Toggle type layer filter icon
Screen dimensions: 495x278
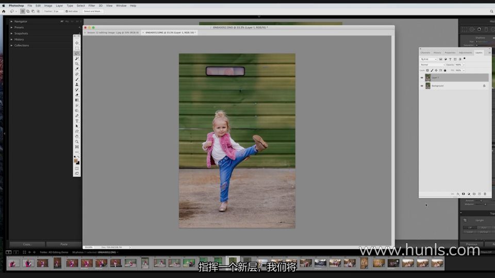coord(450,59)
